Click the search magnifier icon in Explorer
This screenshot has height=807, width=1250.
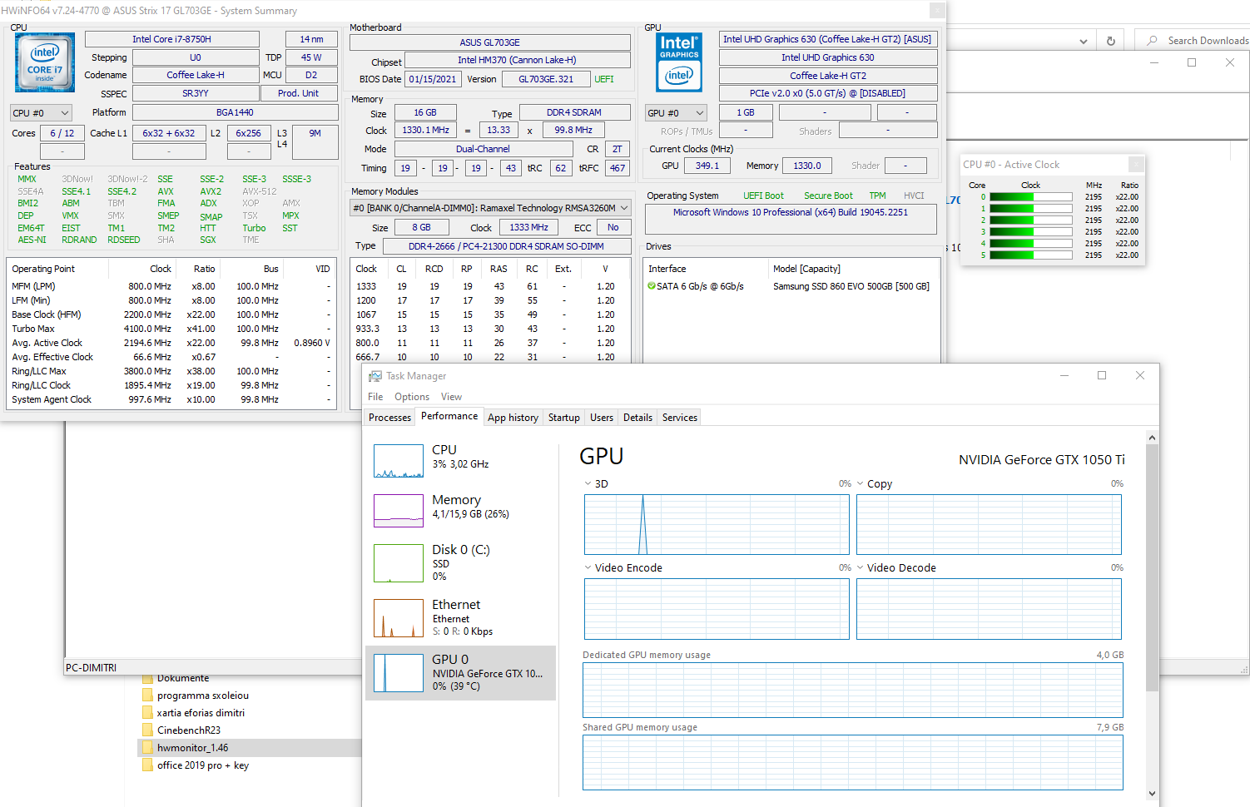pos(1152,41)
